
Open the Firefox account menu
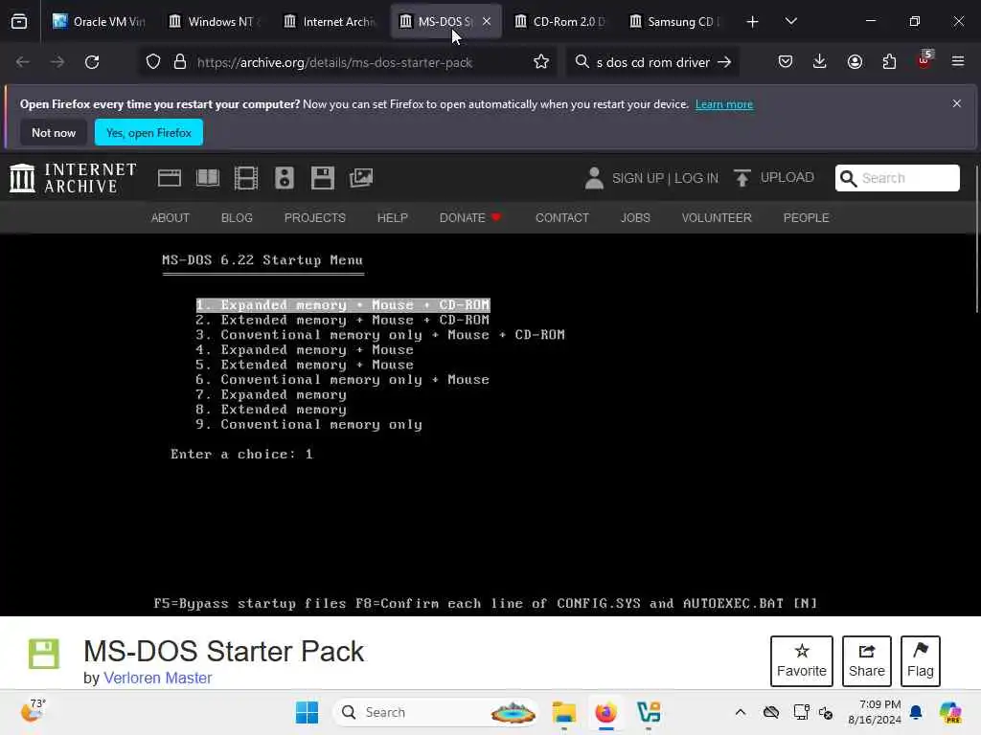(855, 62)
